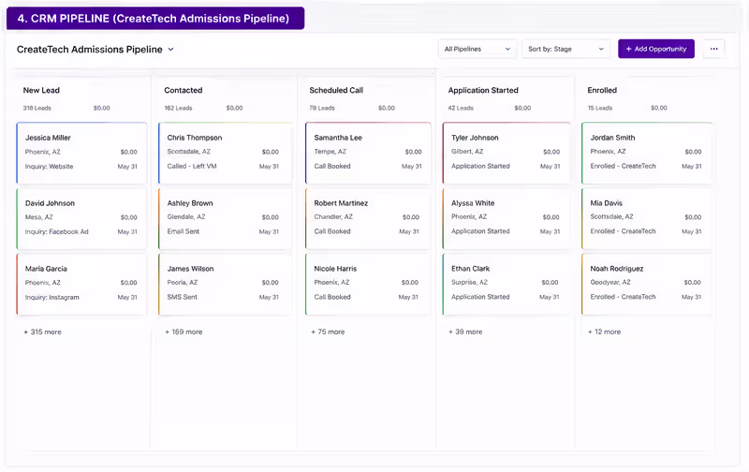Open Nicole Harris opportunity card
749x472 pixels.
[x=368, y=284]
